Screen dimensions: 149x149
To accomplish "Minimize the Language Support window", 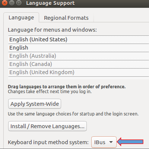I will click(x=12, y=3).
